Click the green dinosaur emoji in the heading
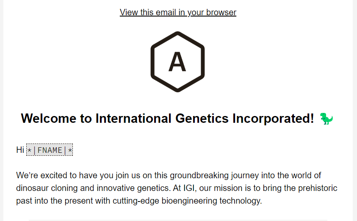The height and width of the screenshot is (221, 357). (326, 119)
